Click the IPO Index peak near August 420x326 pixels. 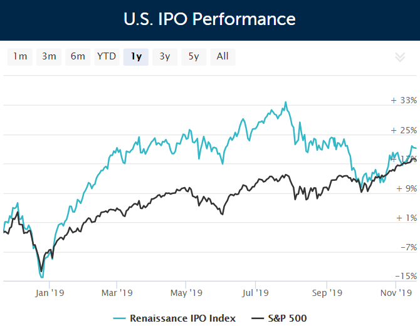pyautogui.click(x=286, y=102)
